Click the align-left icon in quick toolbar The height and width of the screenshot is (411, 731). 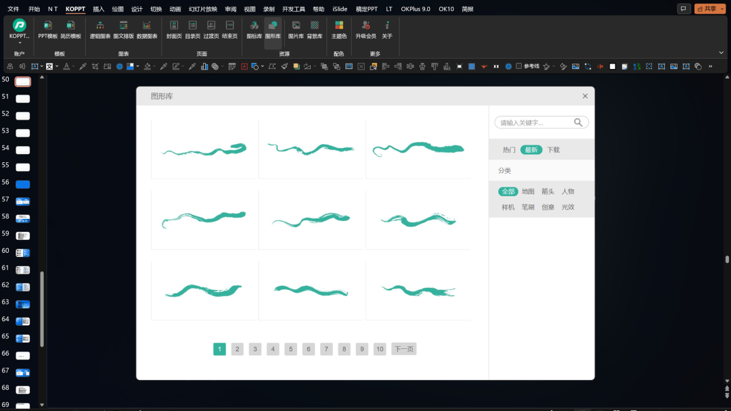(386, 66)
